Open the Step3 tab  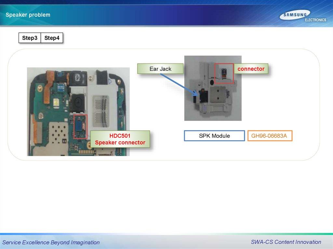tap(30, 38)
